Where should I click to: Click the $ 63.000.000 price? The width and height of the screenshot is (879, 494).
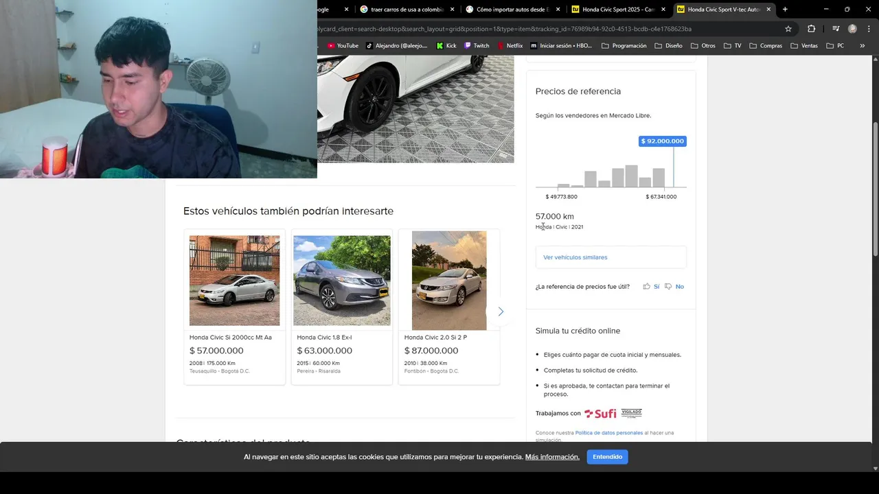point(324,351)
